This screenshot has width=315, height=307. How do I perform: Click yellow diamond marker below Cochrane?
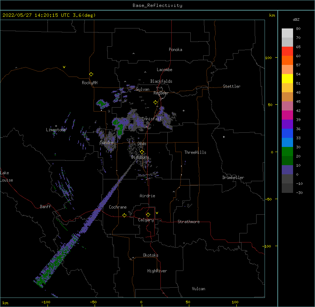124,215
